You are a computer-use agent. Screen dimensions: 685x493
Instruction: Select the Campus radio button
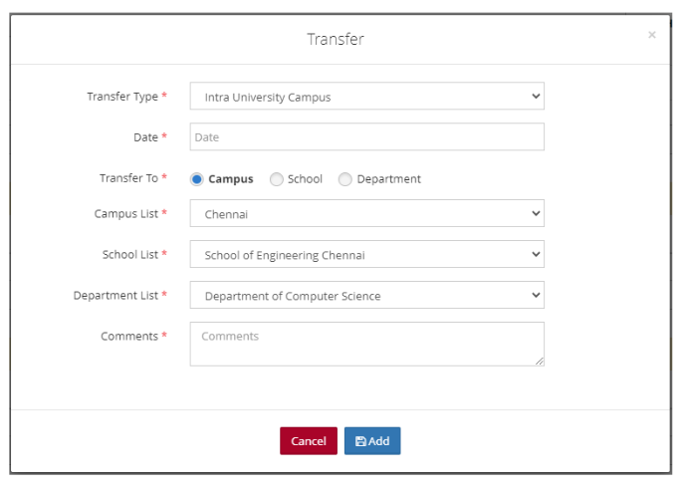pos(197,179)
